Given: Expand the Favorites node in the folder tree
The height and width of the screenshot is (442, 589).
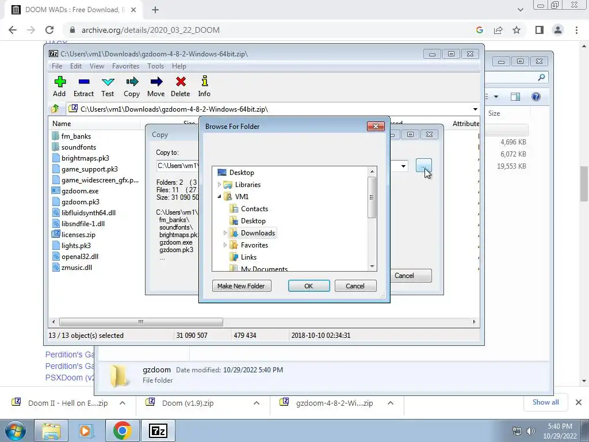Looking at the screenshot, I should 225,245.
